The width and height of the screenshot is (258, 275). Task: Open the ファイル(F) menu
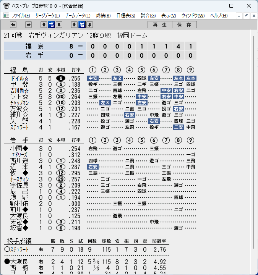[x=21, y=16]
